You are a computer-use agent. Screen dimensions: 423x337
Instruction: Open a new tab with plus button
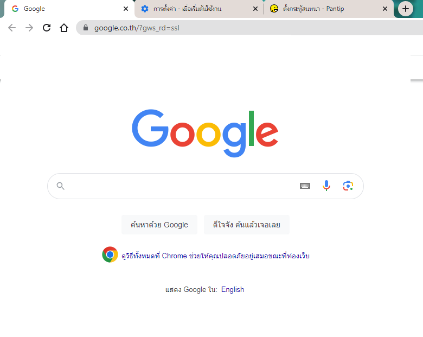click(x=406, y=9)
